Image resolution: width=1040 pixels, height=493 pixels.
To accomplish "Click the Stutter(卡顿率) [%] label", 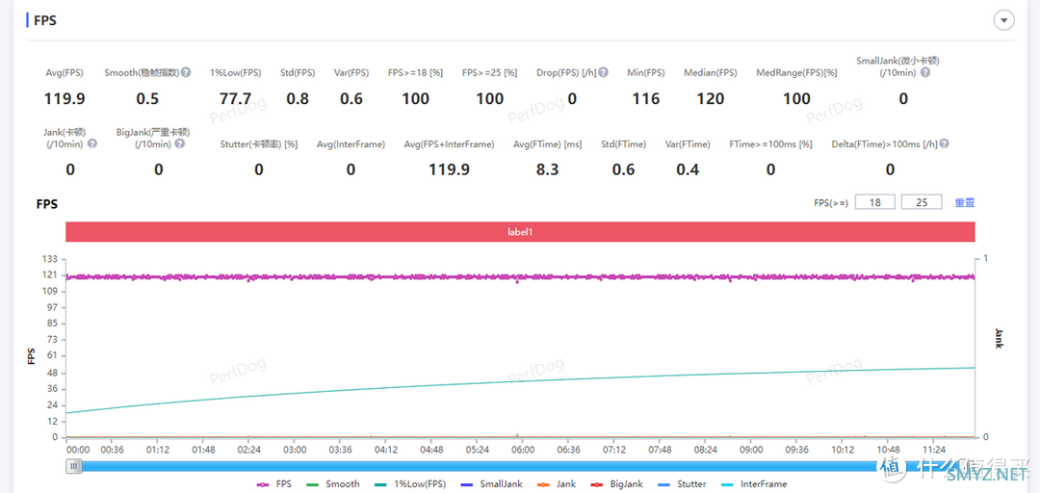I will pos(259,144).
